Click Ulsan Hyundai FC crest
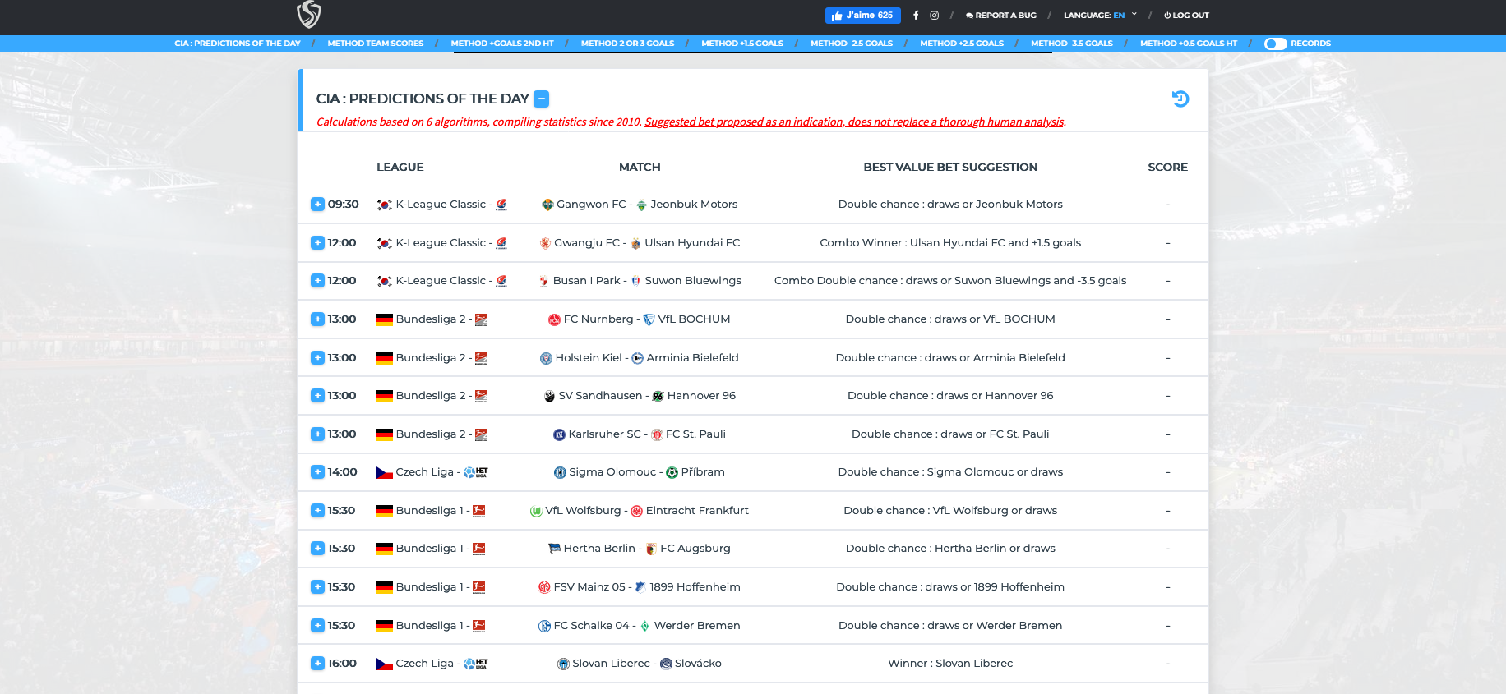The height and width of the screenshot is (694, 1506). [x=635, y=243]
